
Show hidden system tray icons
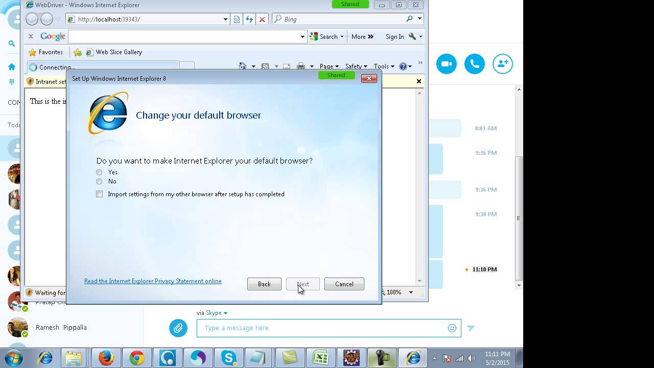coord(435,358)
